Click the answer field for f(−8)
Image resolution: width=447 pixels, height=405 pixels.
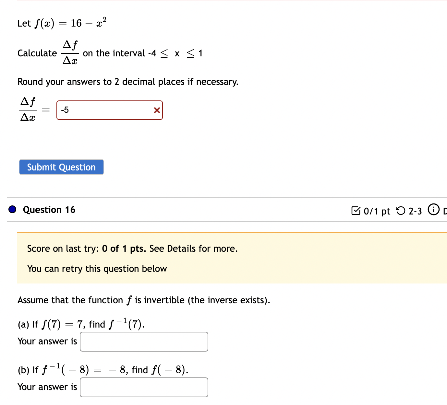point(144,387)
